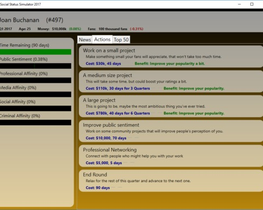263x210 pixels.
Task: Click the green (0.08%) money change
Action: click(75, 29)
